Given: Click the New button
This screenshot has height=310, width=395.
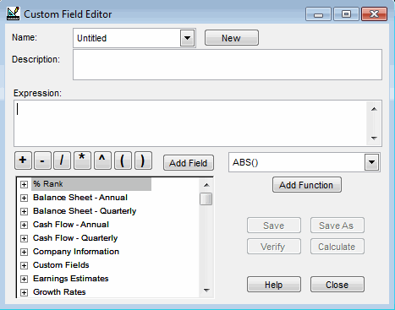Looking at the screenshot, I should point(232,38).
